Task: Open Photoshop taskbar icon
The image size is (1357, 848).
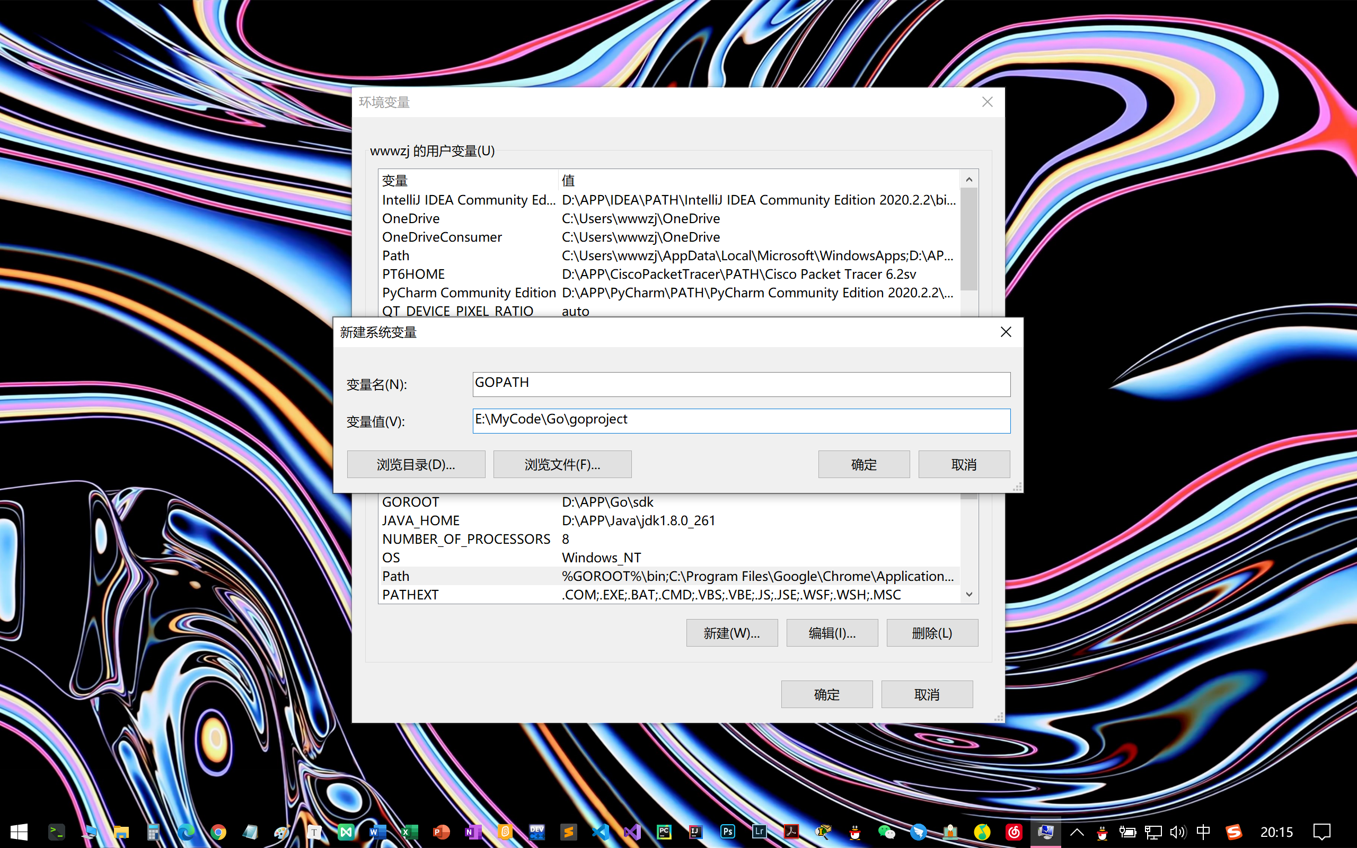Action: pyautogui.click(x=727, y=832)
